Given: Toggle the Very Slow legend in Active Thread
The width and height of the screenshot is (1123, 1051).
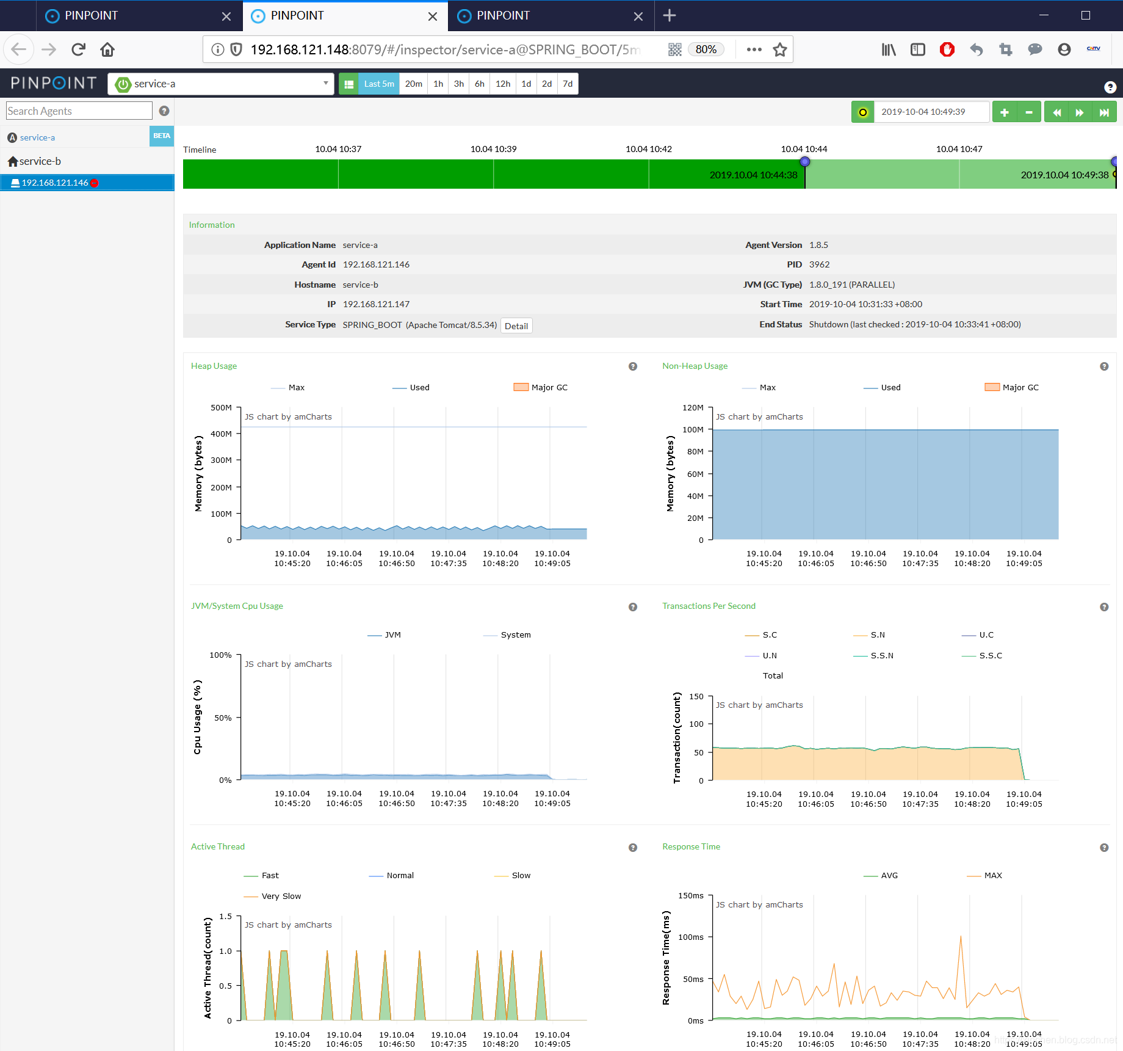Looking at the screenshot, I should click(x=272, y=896).
